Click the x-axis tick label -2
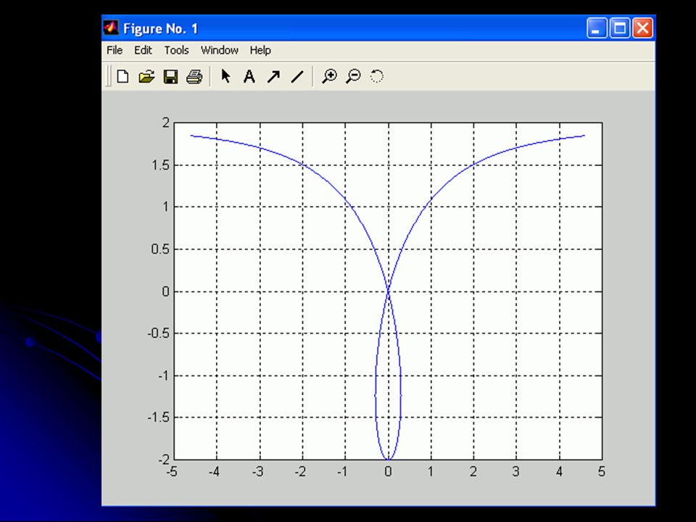 [300, 471]
